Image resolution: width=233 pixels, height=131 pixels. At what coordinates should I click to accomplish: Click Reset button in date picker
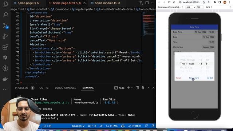tap(179, 78)
